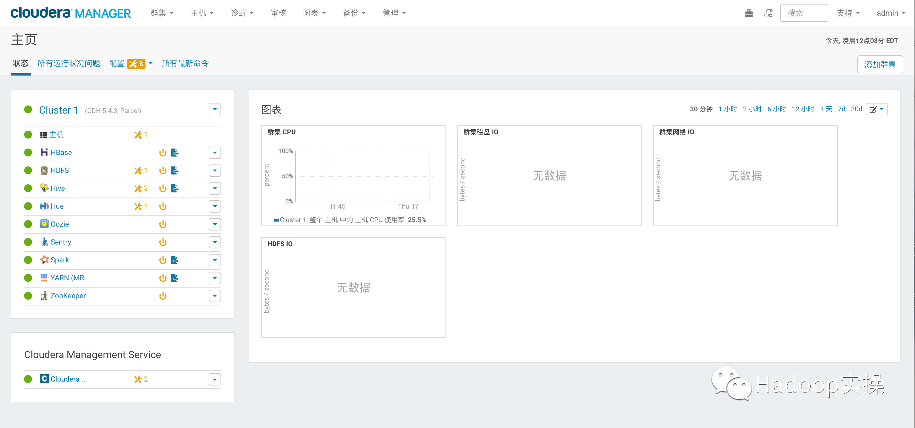Open the 图表 top menu
The image size is (915, 428).
314,13
